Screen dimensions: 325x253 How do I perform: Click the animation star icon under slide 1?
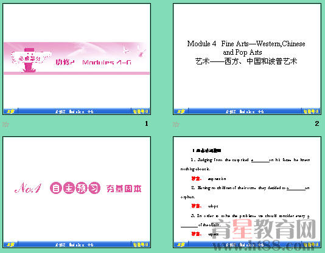pos(5,124)
